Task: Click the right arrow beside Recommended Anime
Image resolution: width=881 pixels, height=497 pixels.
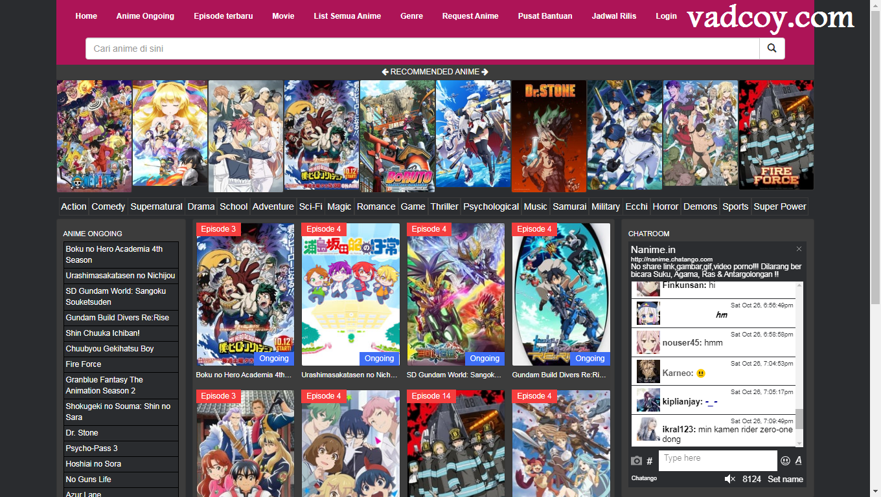Action: click(x=485, y=72)
